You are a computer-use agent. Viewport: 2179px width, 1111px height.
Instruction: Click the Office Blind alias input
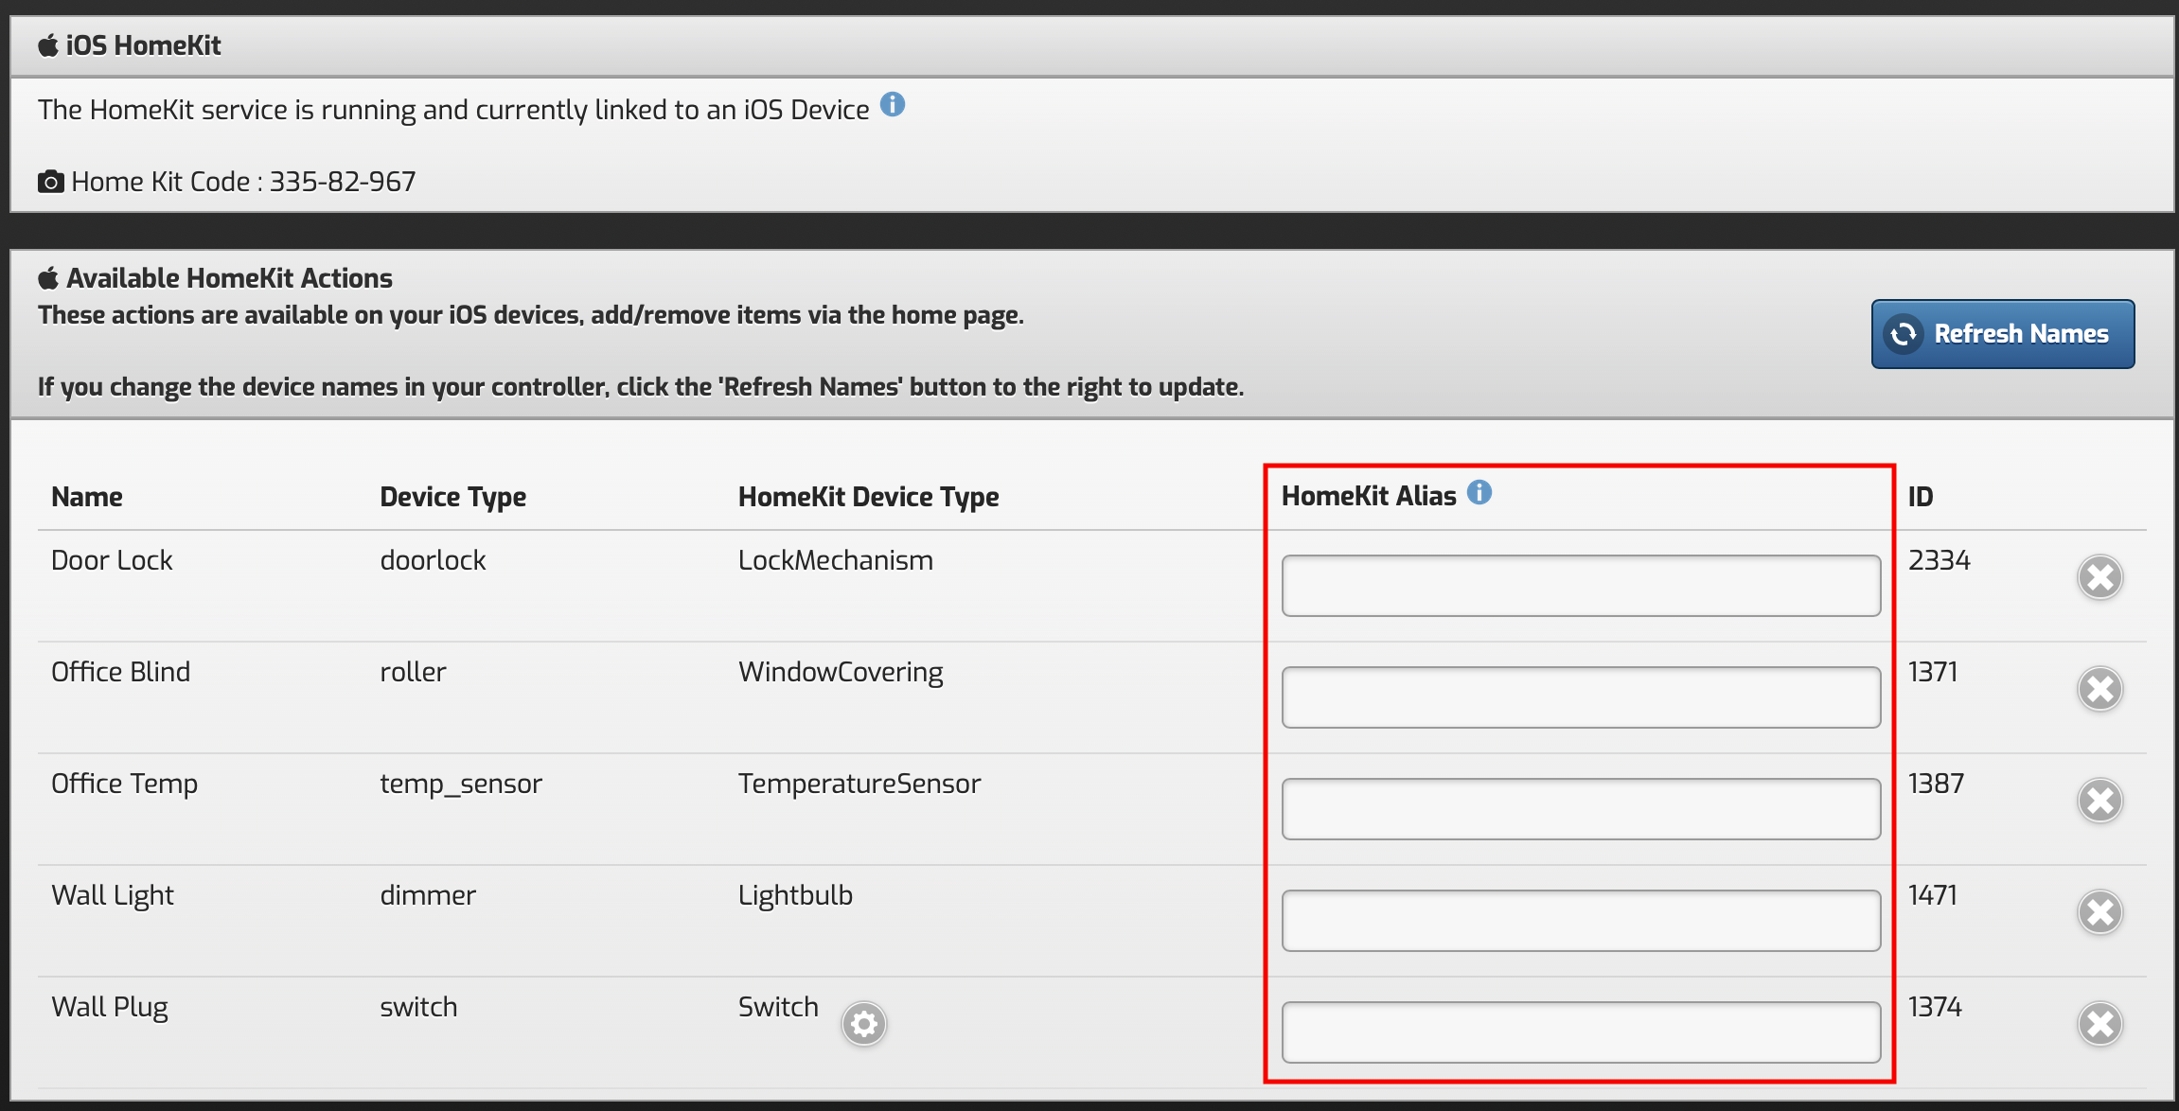[1580, 697]
